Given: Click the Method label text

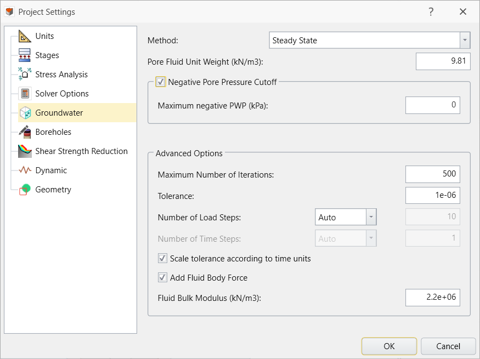Looking at the screenshot, I should pyautogui.click(x=163, y=41).
